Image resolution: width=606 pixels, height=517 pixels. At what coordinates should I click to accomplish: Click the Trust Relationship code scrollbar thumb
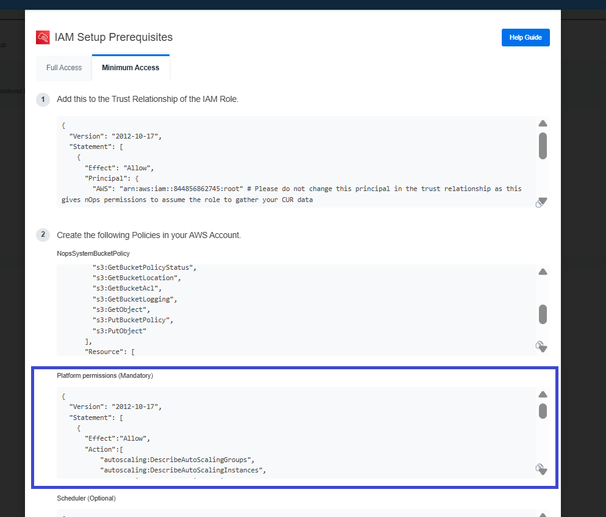click(x=543, y=146)
